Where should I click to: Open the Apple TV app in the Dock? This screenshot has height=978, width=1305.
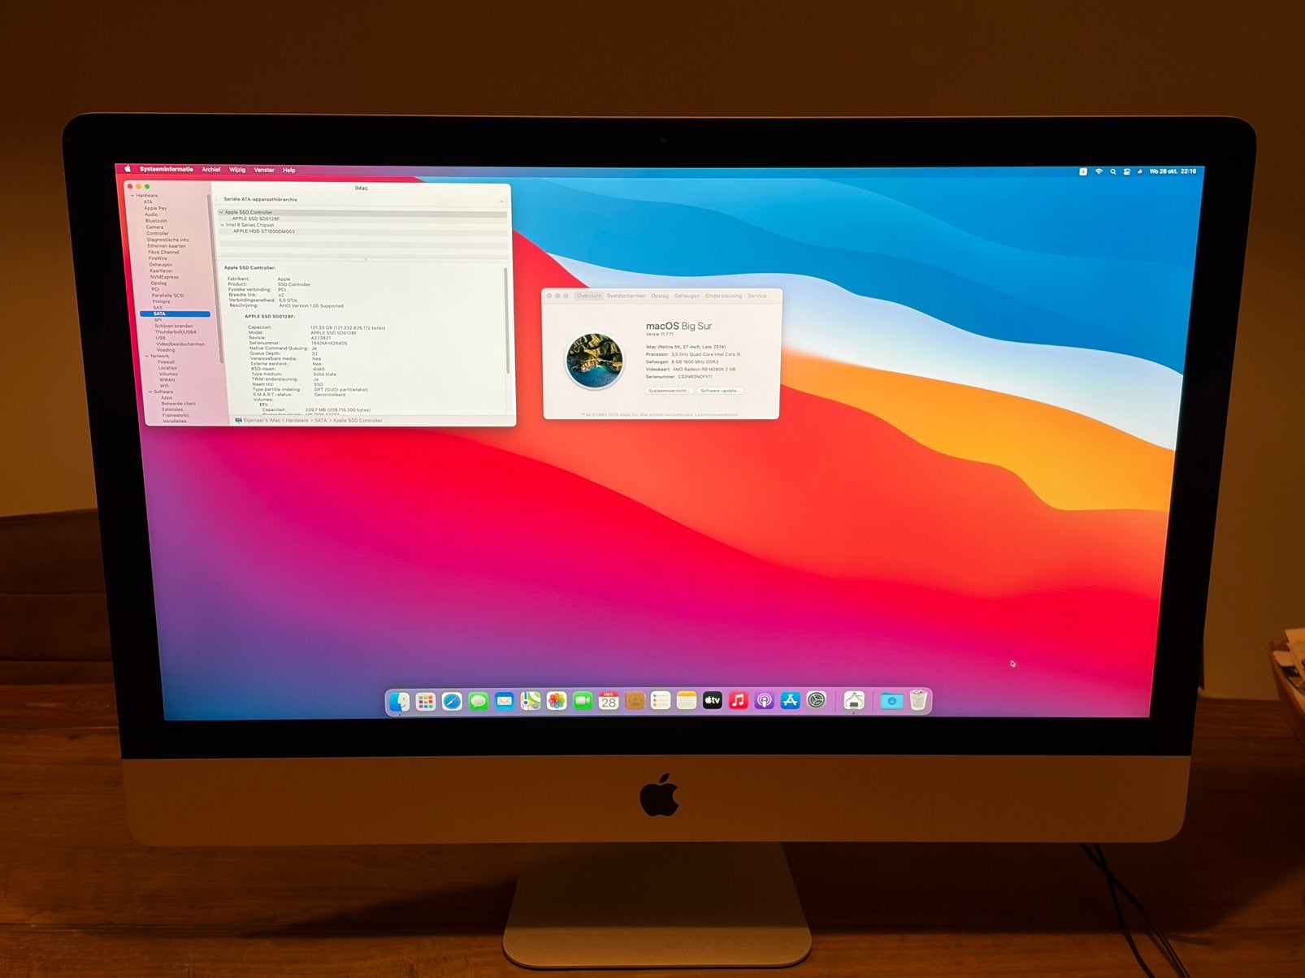[x=712, y=701]
